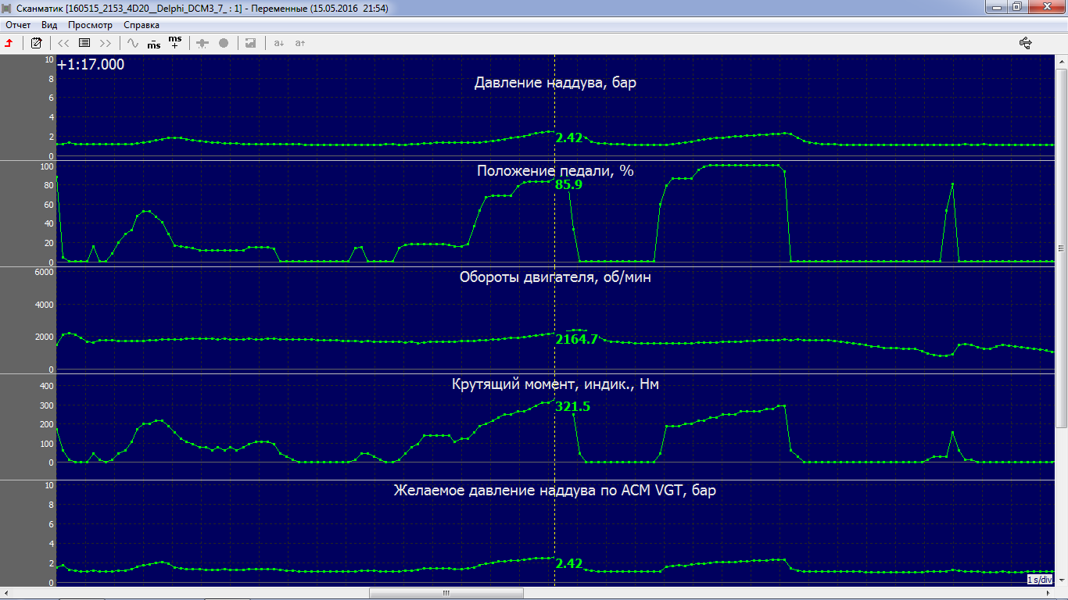1068x600 pixels.
Task: Click 'Желаемое давление наддува по ACM VGT' title
Action: (x=555, y=491)
